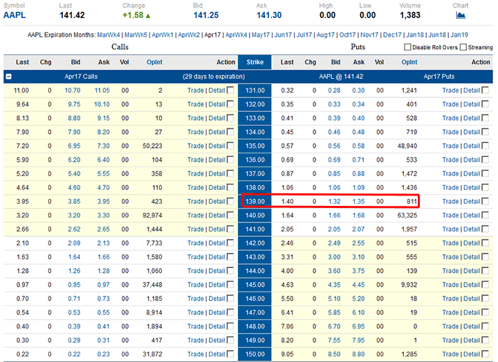The image size is (498, 362).
Task: Click Trade for 139.00 put
Action: click(x=450, y=201)
